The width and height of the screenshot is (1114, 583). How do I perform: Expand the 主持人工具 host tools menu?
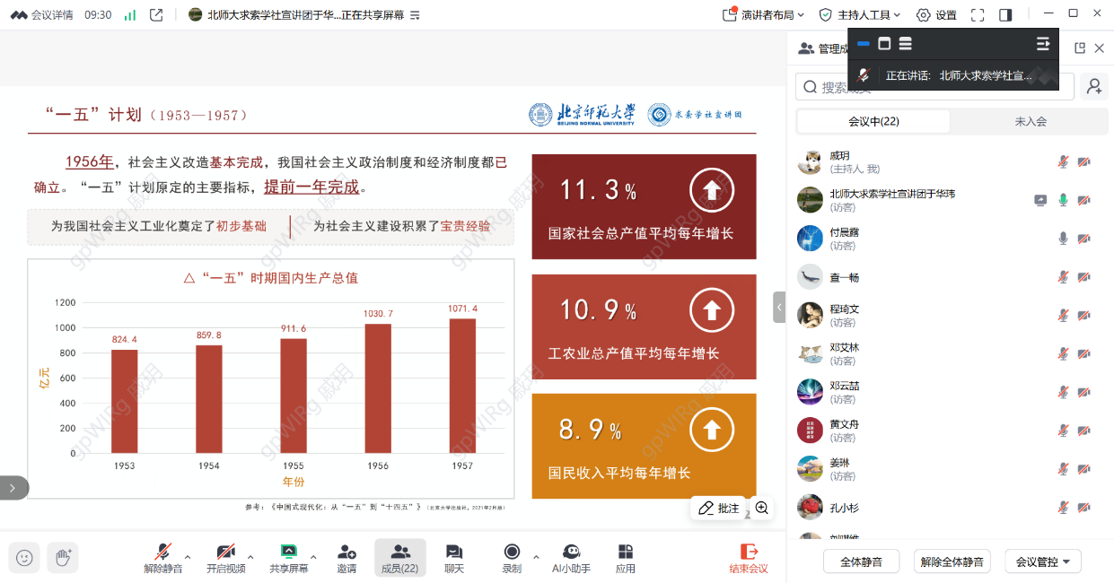pyautogui.click(x=860, y=15)
